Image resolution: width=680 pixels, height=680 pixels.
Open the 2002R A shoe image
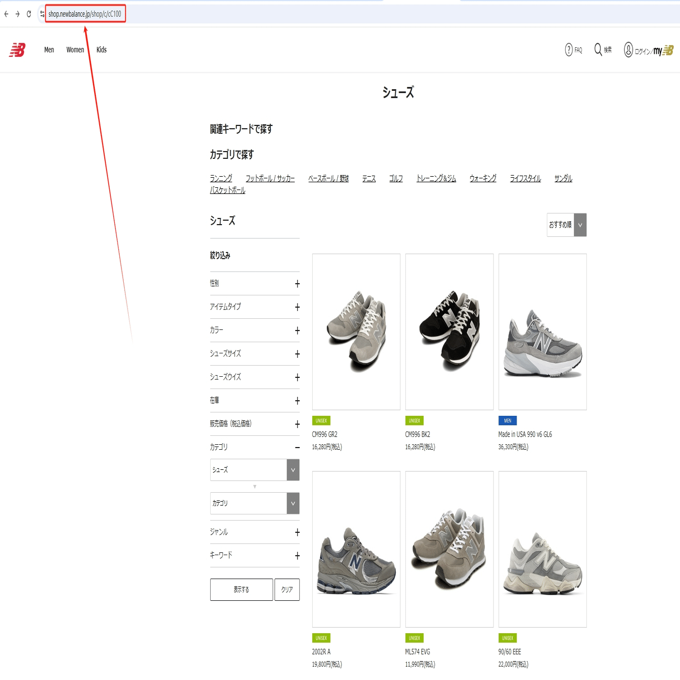pos(356,550)
